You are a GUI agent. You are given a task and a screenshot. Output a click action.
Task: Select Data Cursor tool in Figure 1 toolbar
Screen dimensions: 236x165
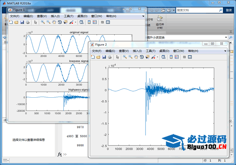pos(65,22)
